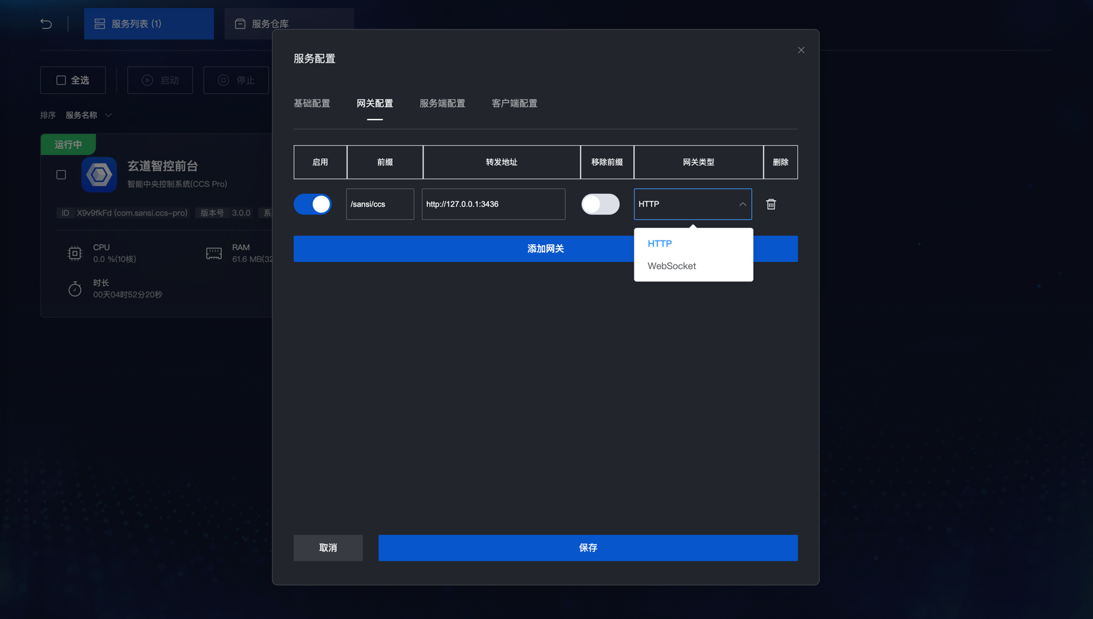This screenshot has height=619, width=1093.
Task: Click the back arrow icon
Action: 46,24
